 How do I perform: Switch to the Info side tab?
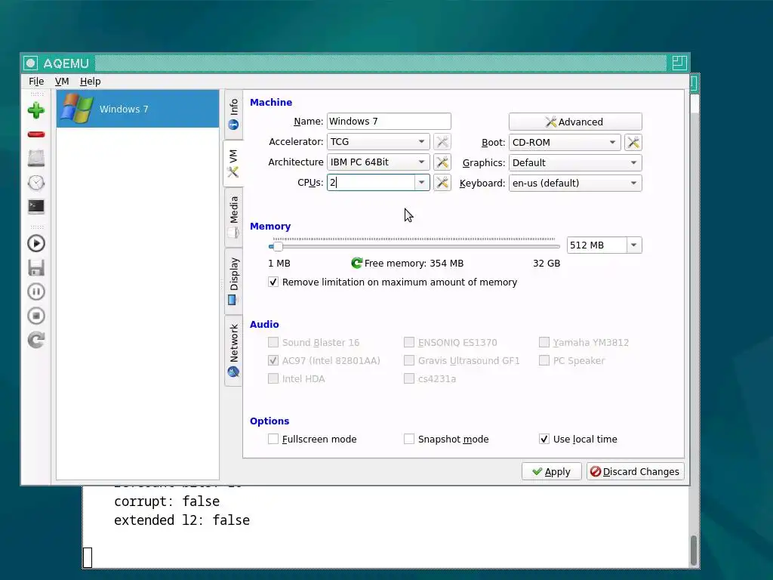(x=234, y=115)
